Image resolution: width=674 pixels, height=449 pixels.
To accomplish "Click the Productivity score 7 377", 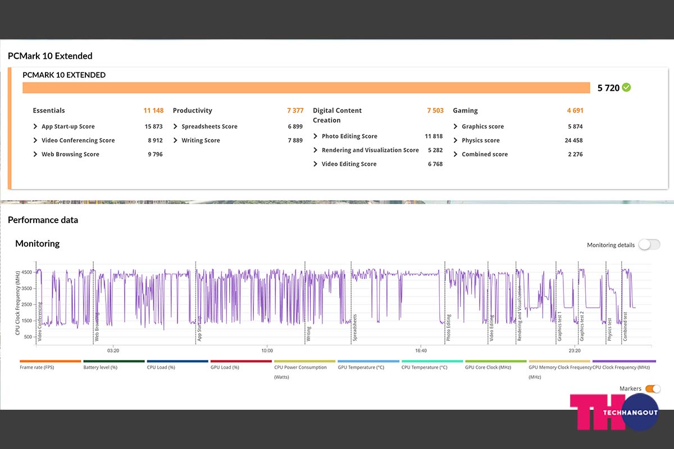I will (295, 110).
